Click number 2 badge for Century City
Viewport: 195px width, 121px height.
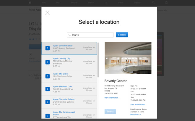pyautogui.click(x=48, y=62)
